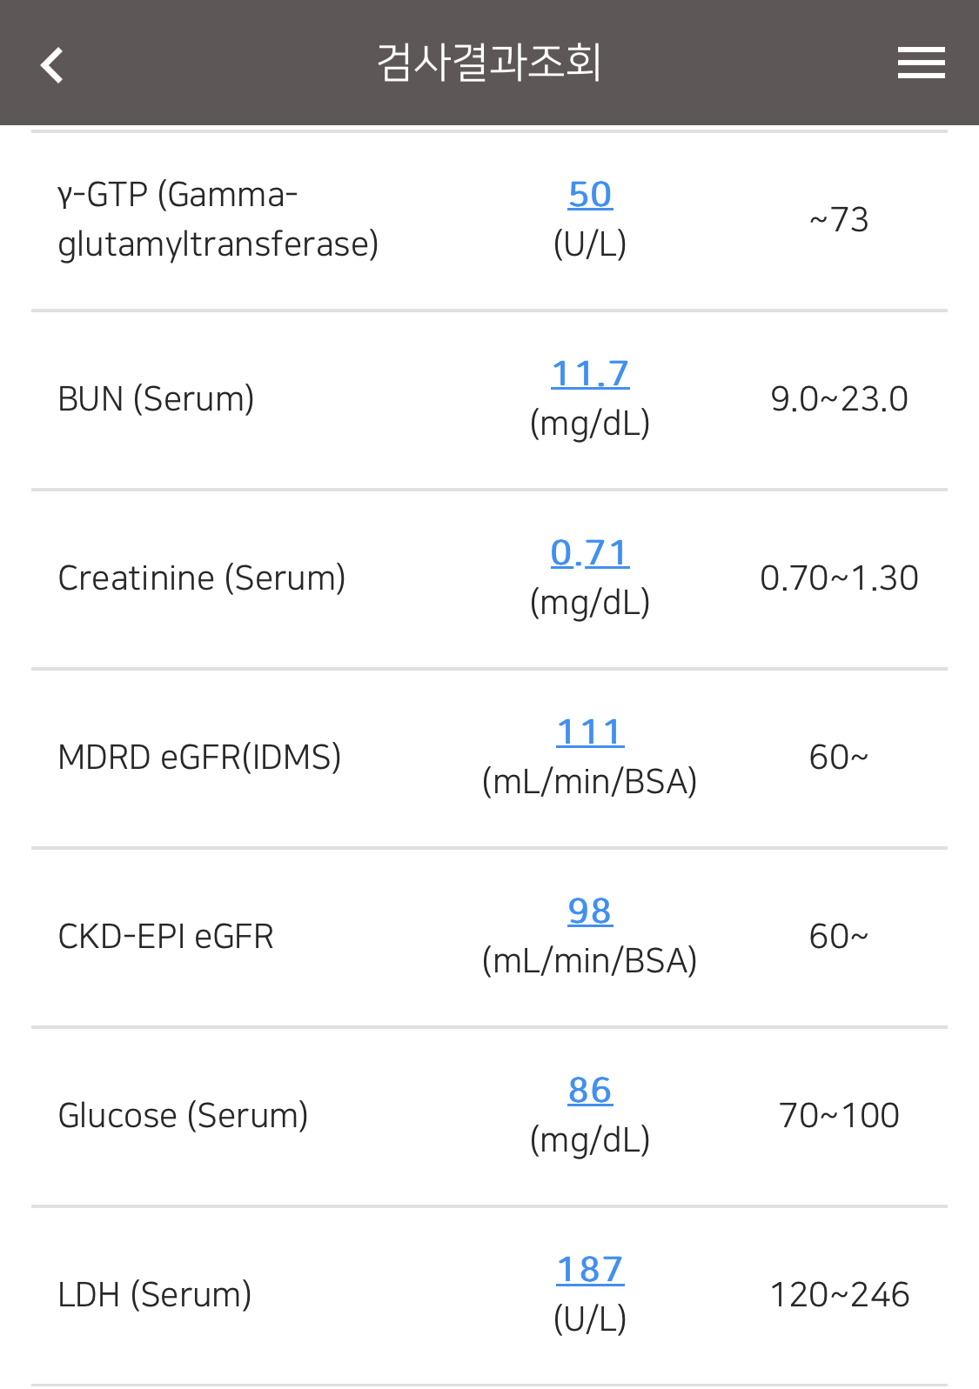Screen dimensions: 979x1389
Task: Select the LDH (Serum) test name
Action: click(155, 1295)
